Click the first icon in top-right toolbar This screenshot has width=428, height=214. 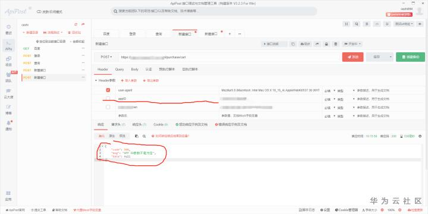[346, 24]
